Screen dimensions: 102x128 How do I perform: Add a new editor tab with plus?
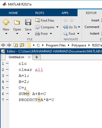point(37,57)
